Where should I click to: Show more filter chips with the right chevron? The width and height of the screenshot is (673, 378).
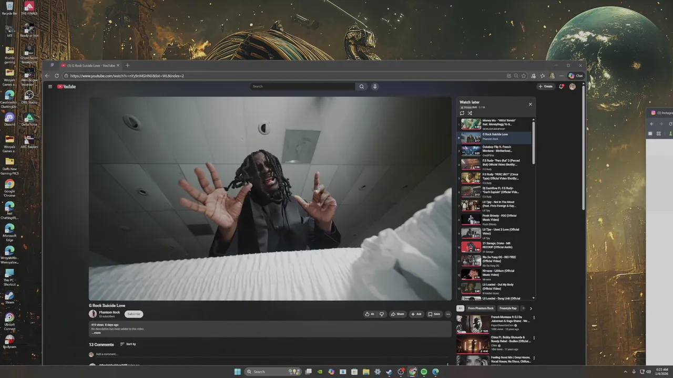pyautogui.click(x=531, y=308)
